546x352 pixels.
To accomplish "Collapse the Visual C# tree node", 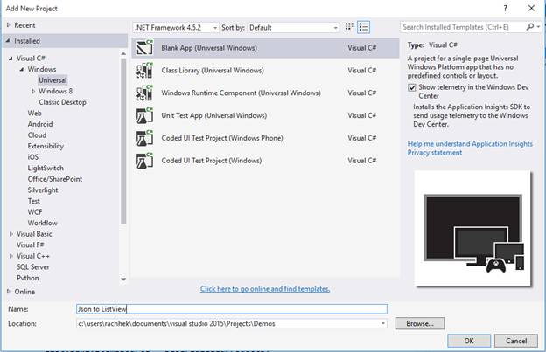I will [x=10, y=58].
